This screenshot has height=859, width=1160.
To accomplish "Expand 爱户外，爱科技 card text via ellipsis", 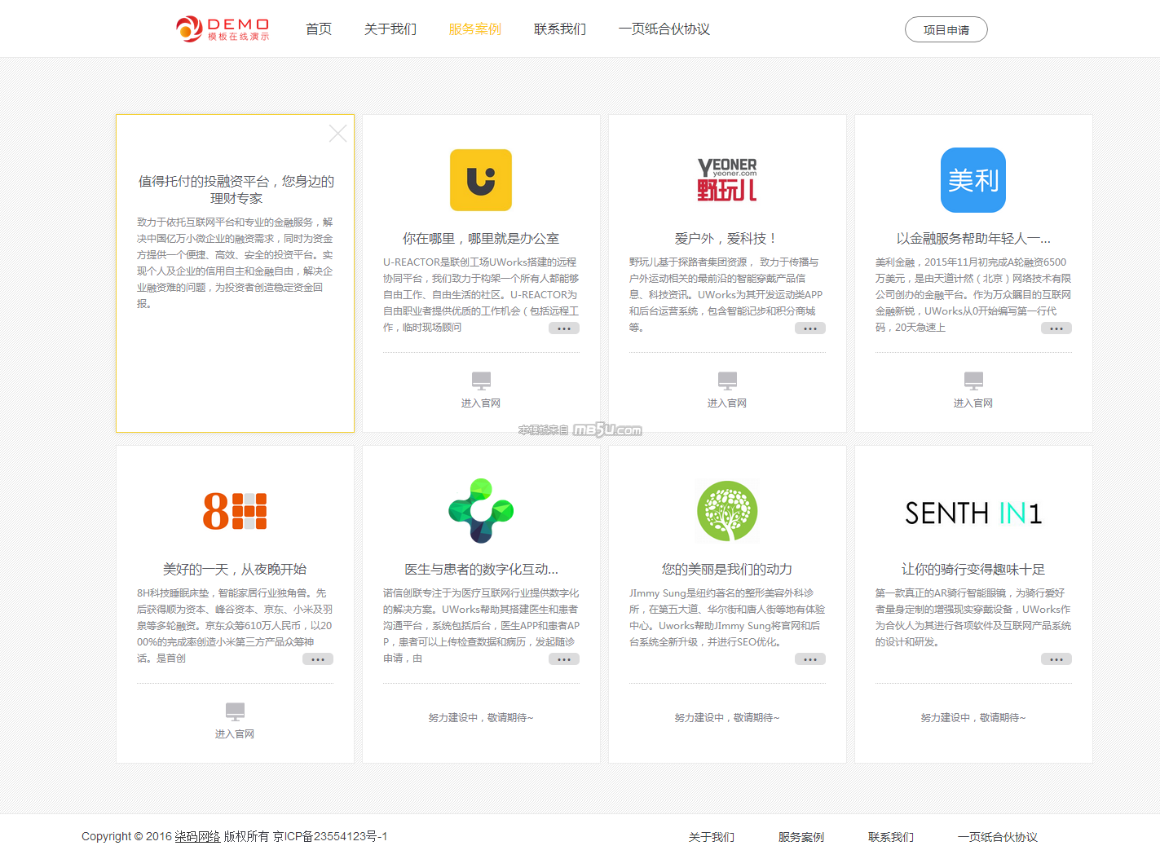I will (x=809, y=328).
